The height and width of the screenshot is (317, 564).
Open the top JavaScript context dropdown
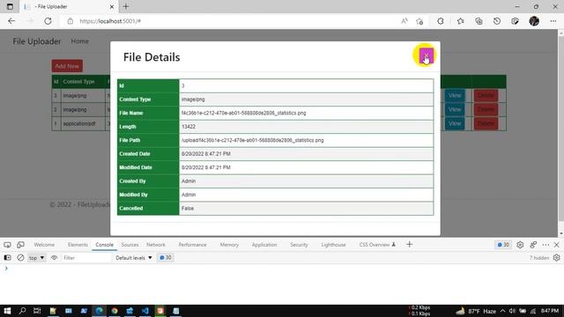point(37,258)
